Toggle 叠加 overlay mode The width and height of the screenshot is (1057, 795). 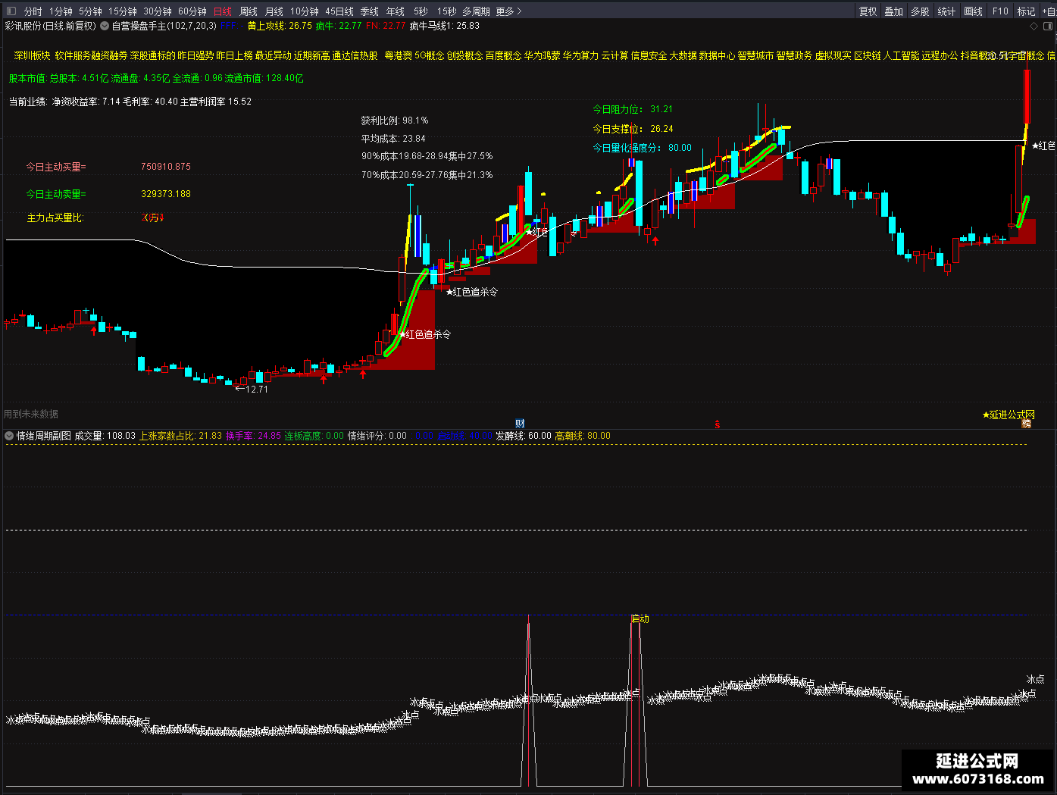[x=894, y=11]
